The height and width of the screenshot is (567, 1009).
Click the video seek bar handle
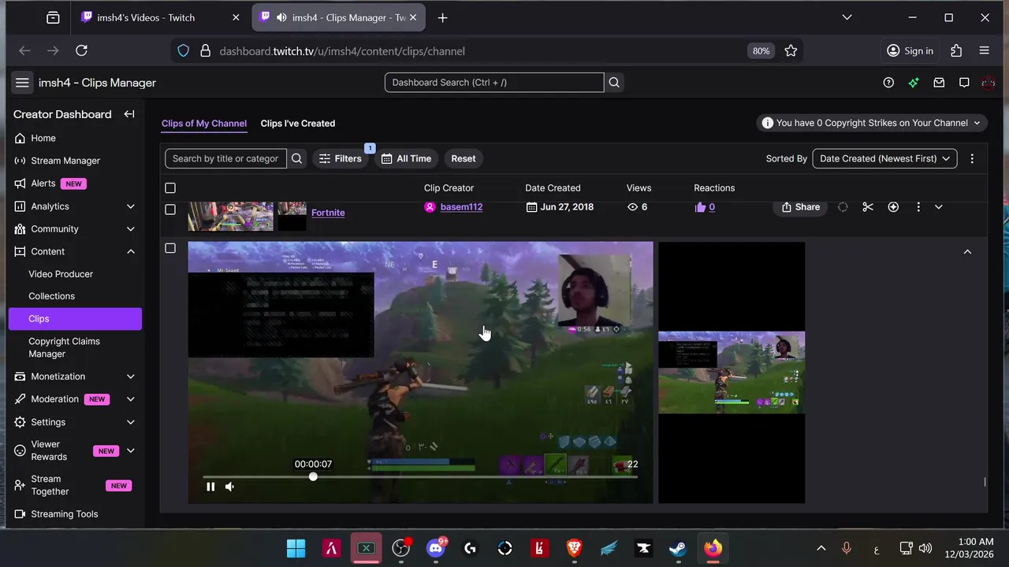coord(313,477)
